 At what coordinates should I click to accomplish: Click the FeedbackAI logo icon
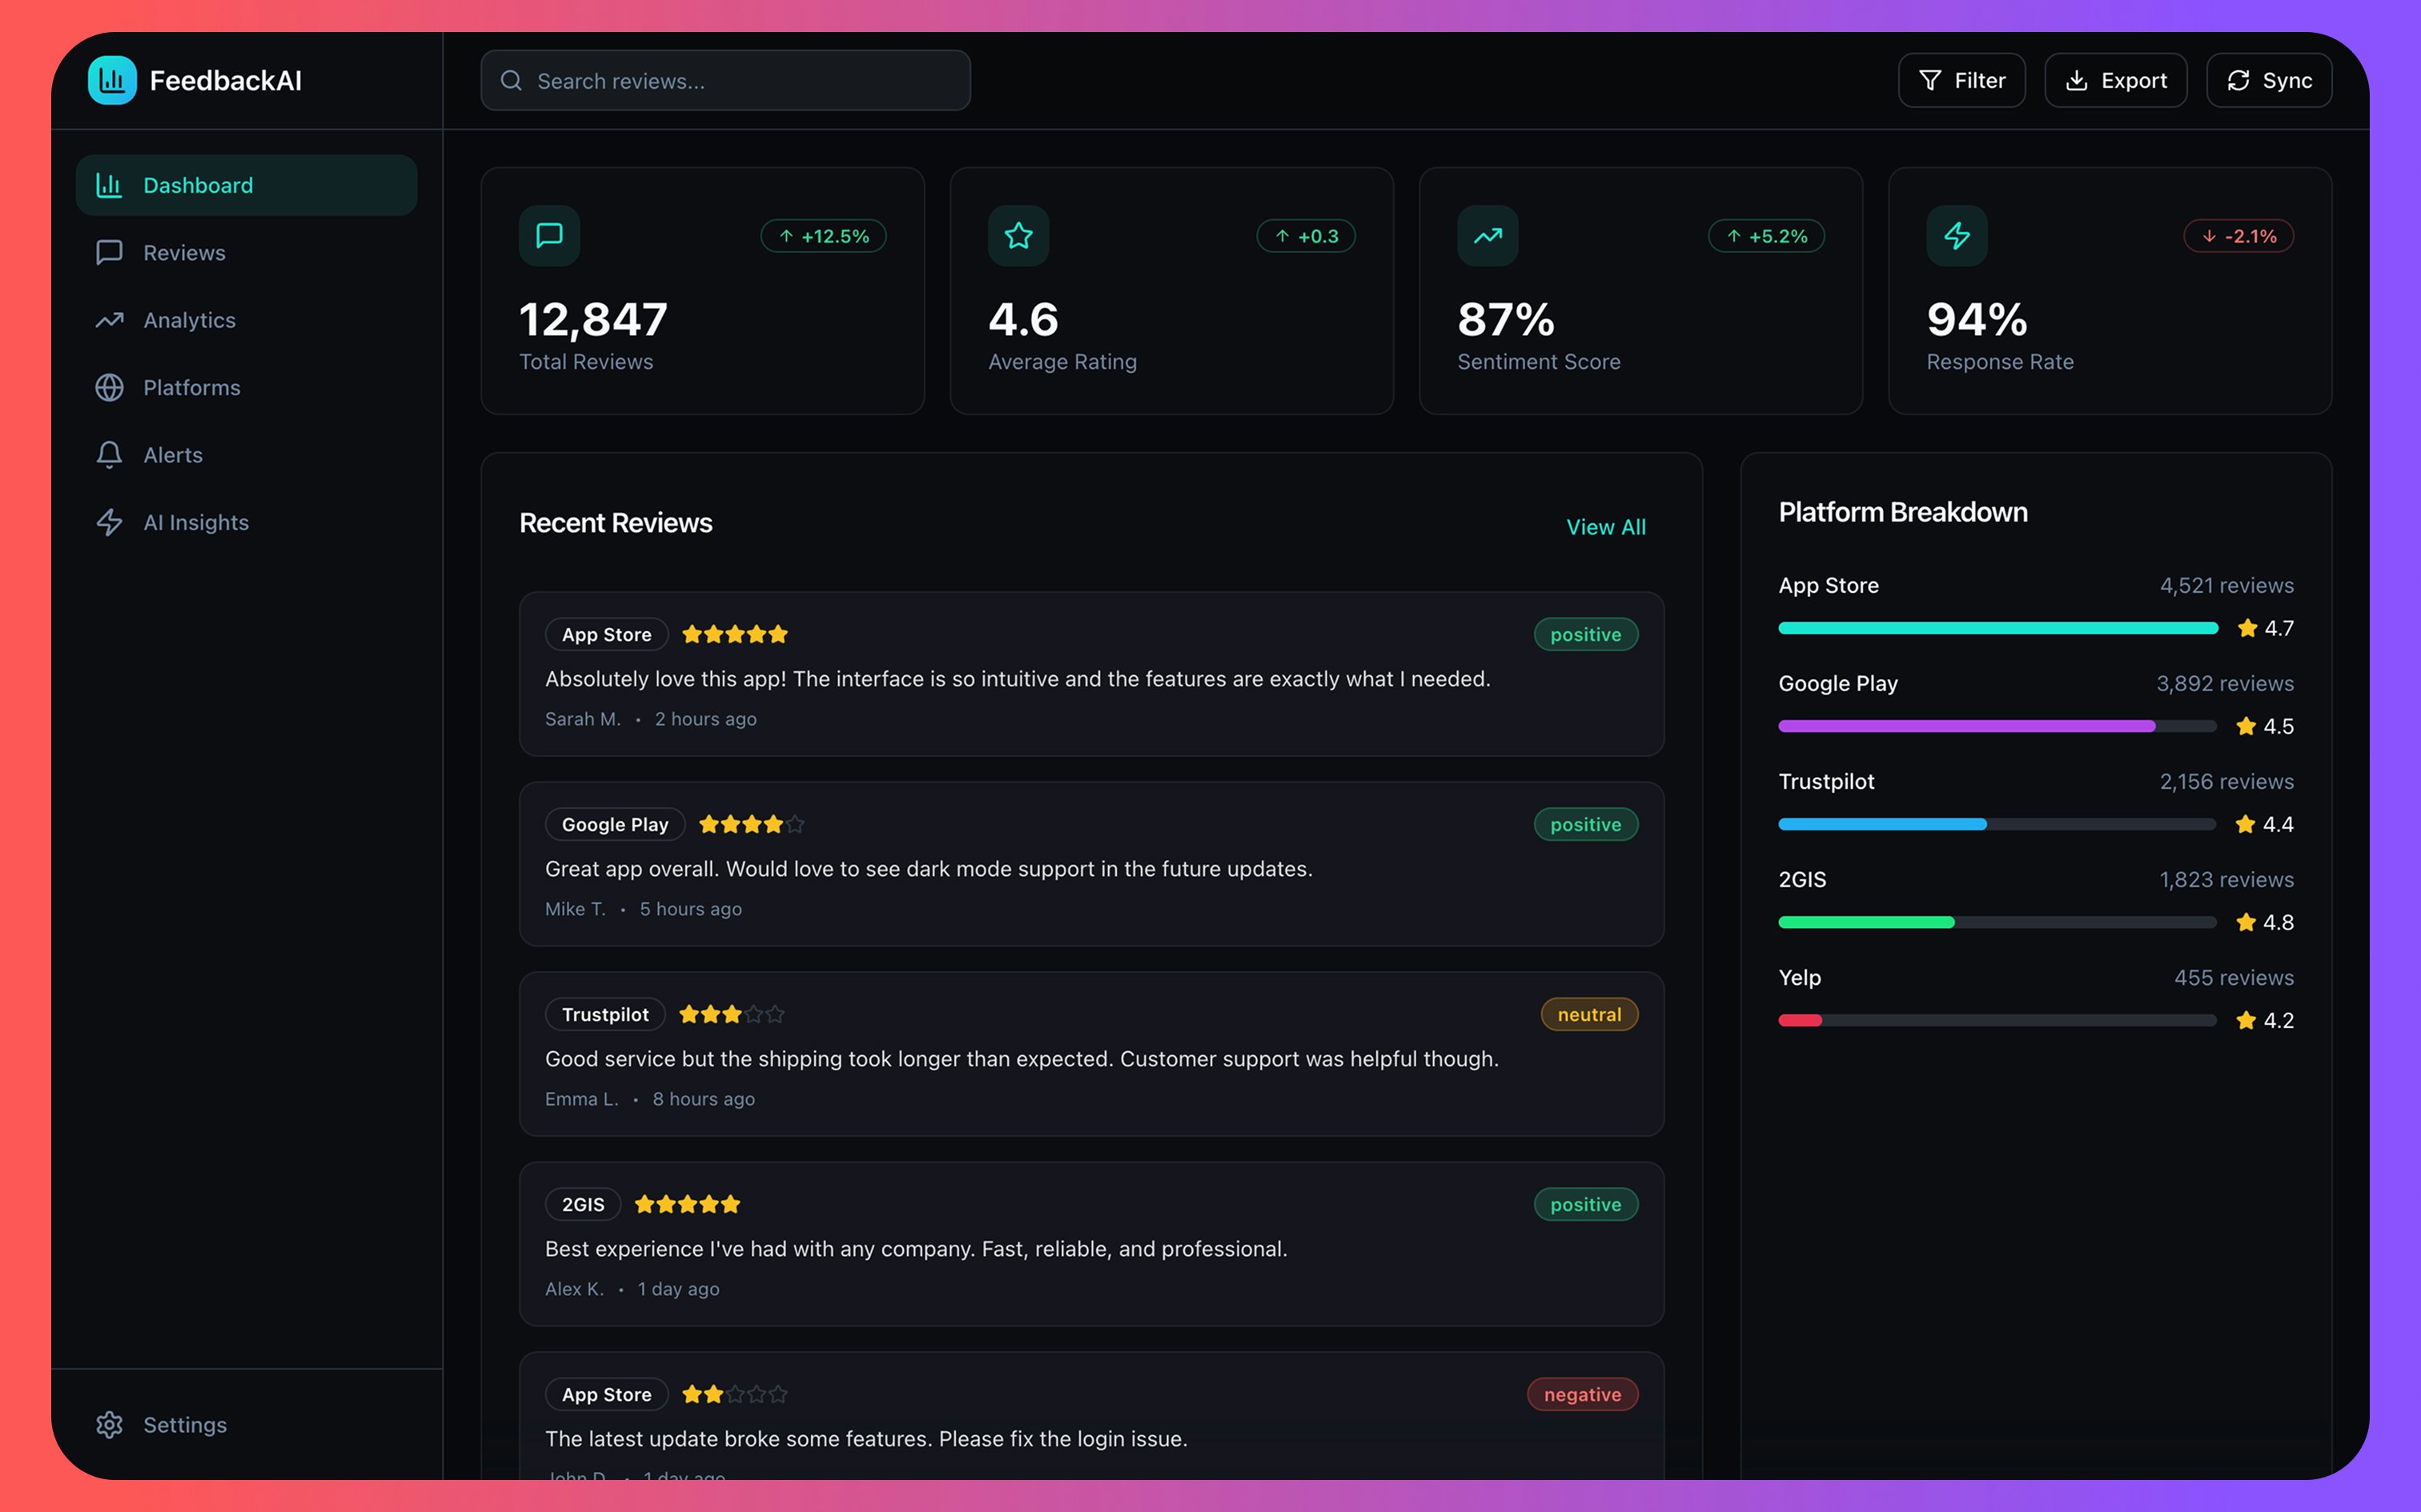point(112,80)
